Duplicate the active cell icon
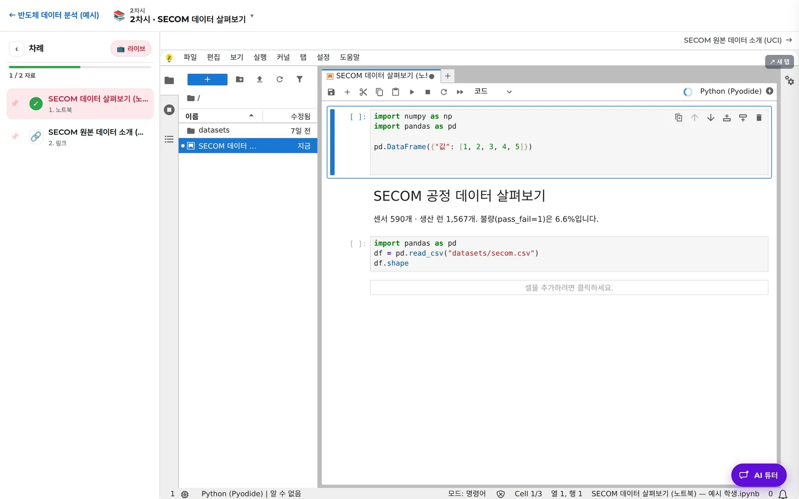The image size is (799, 499). (679, 118)
